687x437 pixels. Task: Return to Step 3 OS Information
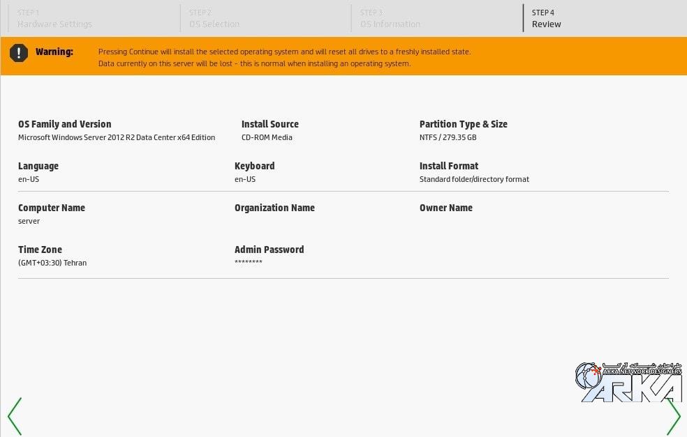click(x=390, y=19)
